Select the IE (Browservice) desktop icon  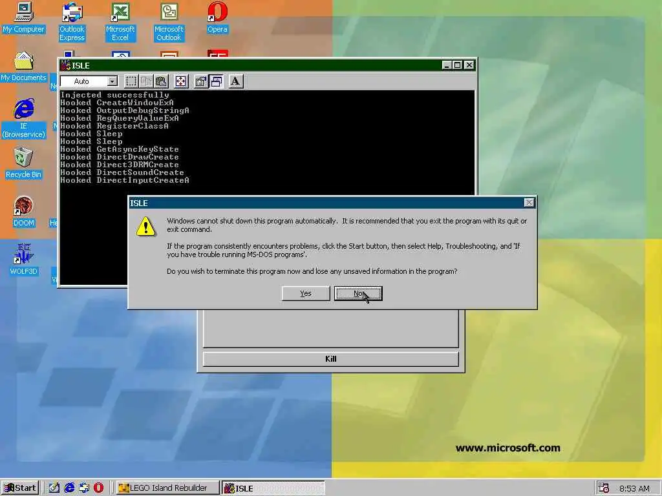[24, 119]
